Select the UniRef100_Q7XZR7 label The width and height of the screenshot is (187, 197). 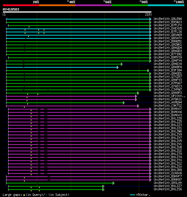click(168, 77)
